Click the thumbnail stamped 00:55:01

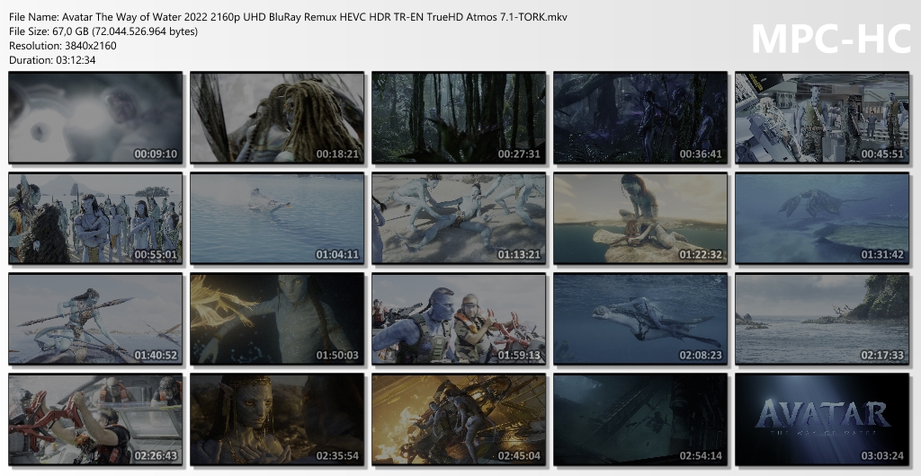95,218
